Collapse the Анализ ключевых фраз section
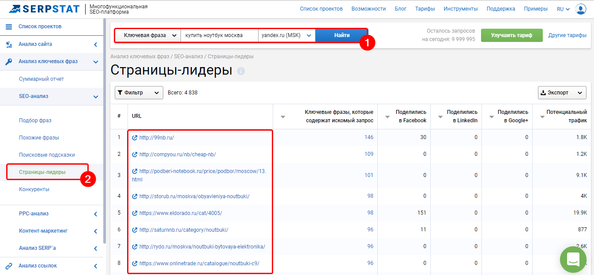594x275 pixels. pos(96,62)
